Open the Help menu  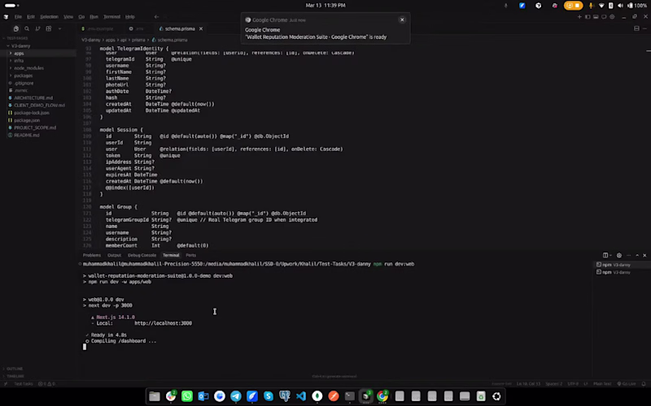[130, 17]
